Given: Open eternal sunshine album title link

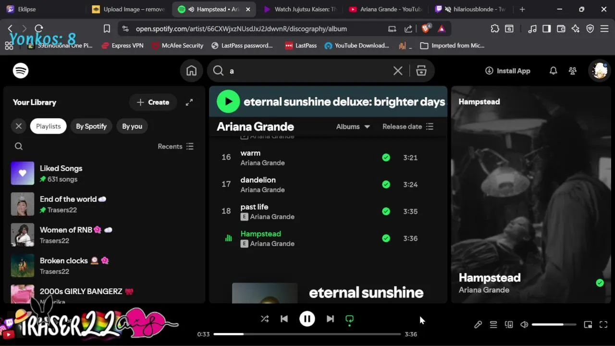Looking at the screenshot, I should pyautogui.click(x=366, y=293).
